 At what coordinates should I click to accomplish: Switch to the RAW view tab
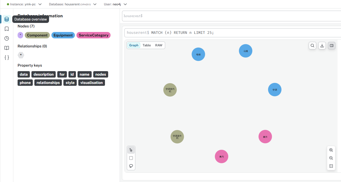click(159, 45)
